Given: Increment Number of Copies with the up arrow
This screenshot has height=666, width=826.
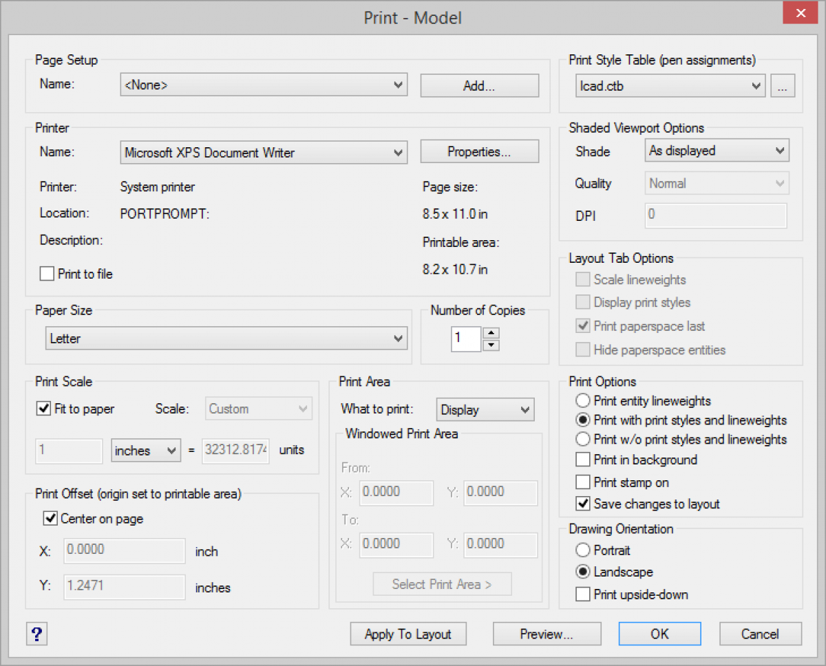Looking at the screenshot, I should (491, 334).
